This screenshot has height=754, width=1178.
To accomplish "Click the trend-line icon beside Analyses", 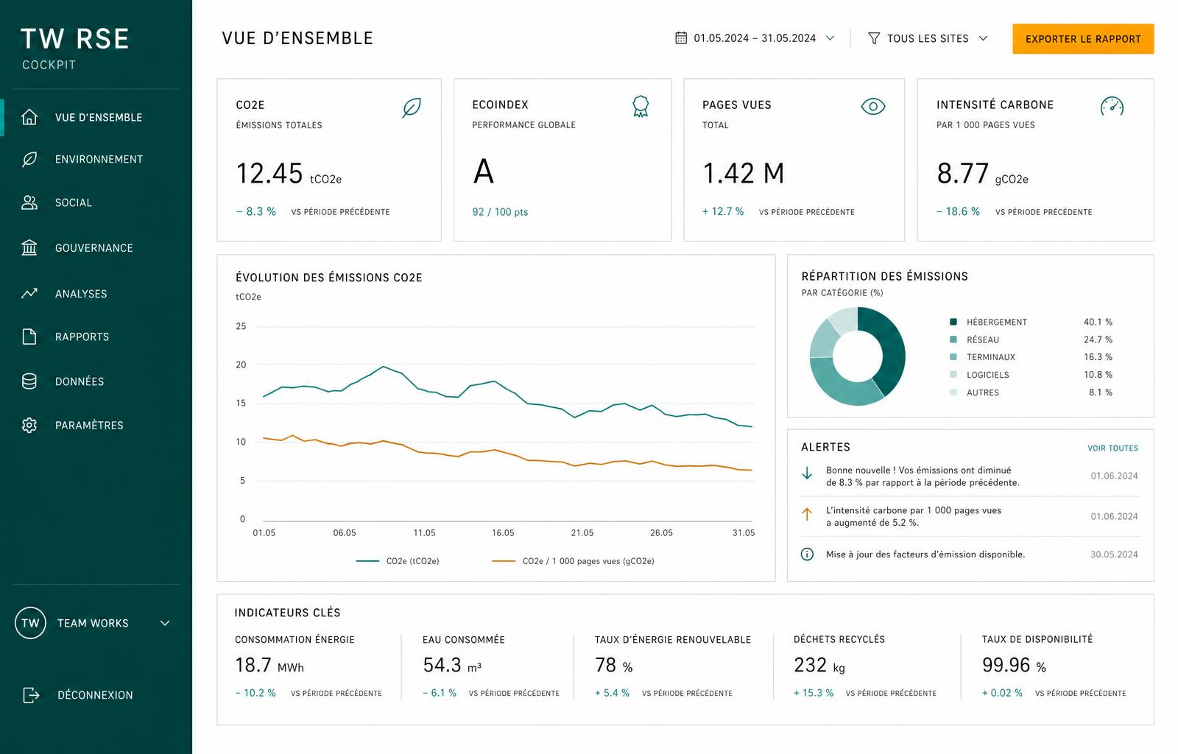I will (x=29, y=293).
